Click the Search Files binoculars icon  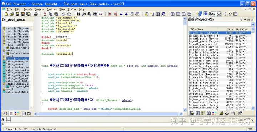(x=95, y=14)
